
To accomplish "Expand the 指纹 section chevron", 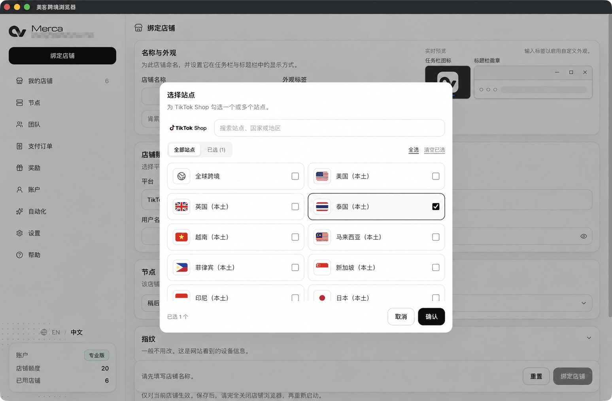I will coord(589,338).
